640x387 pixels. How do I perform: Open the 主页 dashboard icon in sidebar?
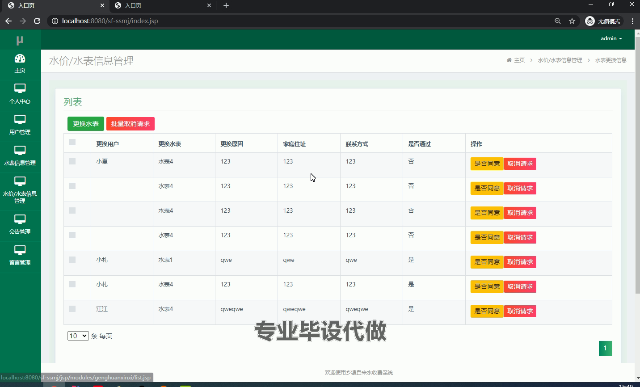point(20,59)
